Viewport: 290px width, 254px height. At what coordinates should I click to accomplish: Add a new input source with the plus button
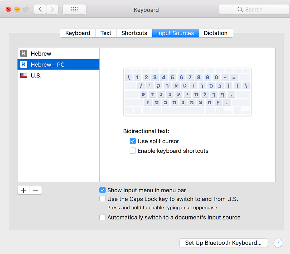coord(23,190)
